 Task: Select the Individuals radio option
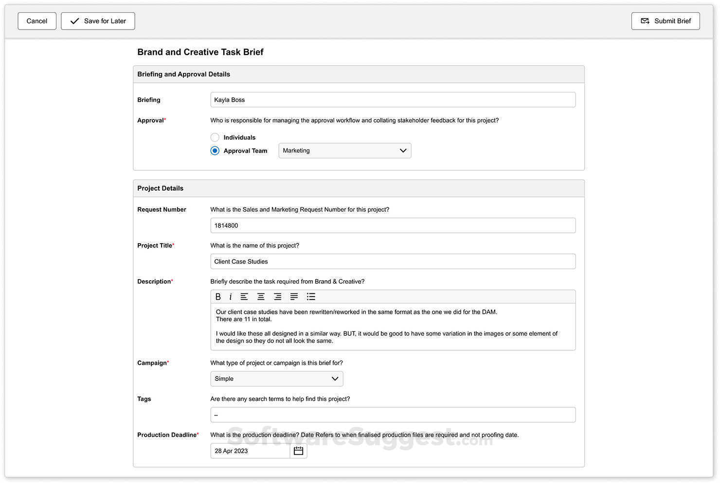[215, 138]
